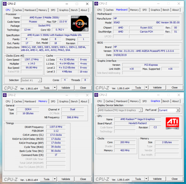The height and width of the screenshot is (184, 186).
Task: Click the Command Rate value 1T
Action: (56, 155)
